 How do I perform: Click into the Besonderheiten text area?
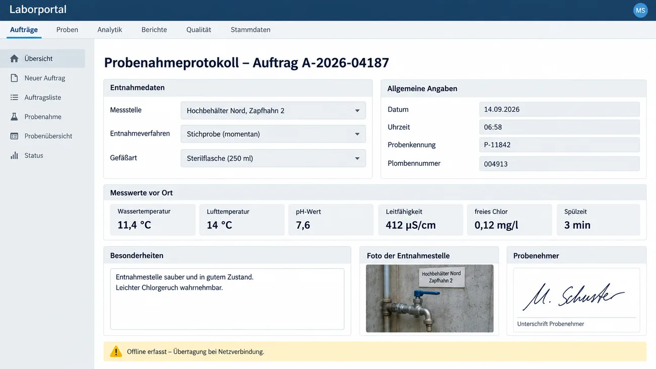[x=227, y=299]
